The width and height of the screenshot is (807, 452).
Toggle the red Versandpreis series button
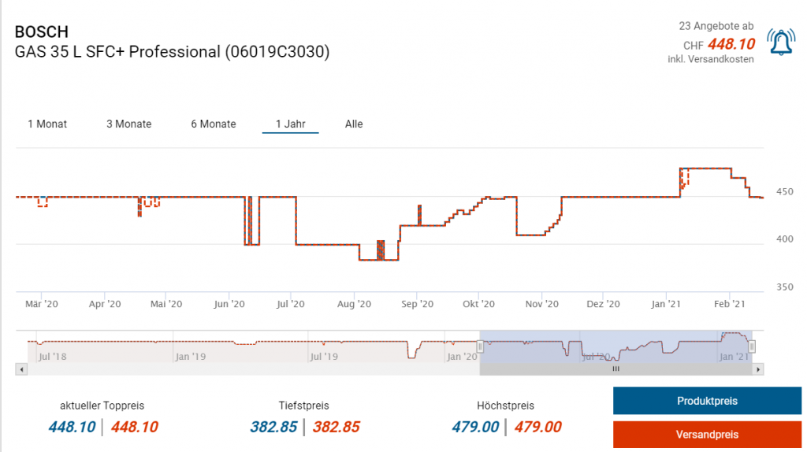(x=707, y=435)
